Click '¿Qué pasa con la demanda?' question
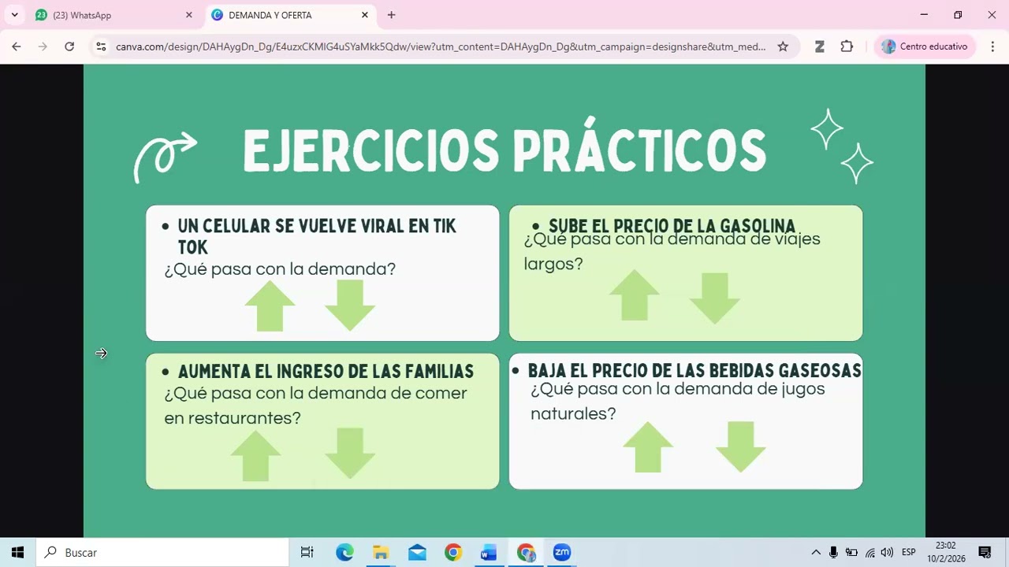This screenshot has width=1009, height=567. point(280,269)
